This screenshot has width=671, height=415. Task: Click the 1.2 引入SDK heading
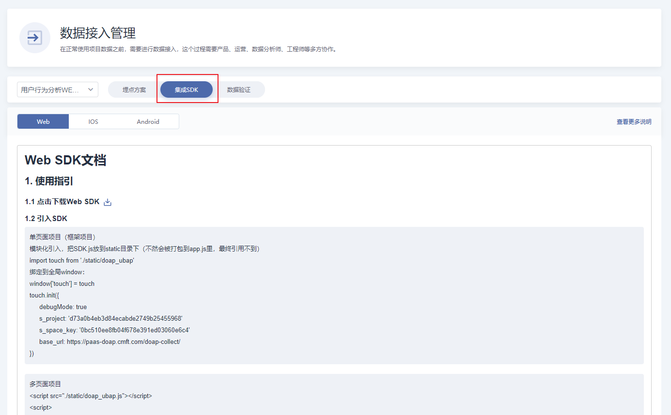point(46,219)
